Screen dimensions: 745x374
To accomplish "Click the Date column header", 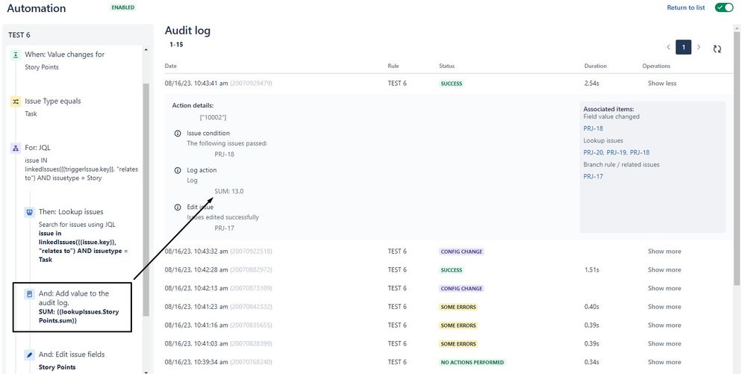I will click(x=170, y=66).
